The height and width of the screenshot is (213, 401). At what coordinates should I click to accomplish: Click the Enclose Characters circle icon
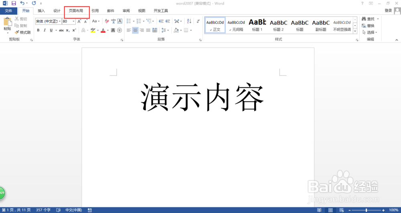point(119,30)
